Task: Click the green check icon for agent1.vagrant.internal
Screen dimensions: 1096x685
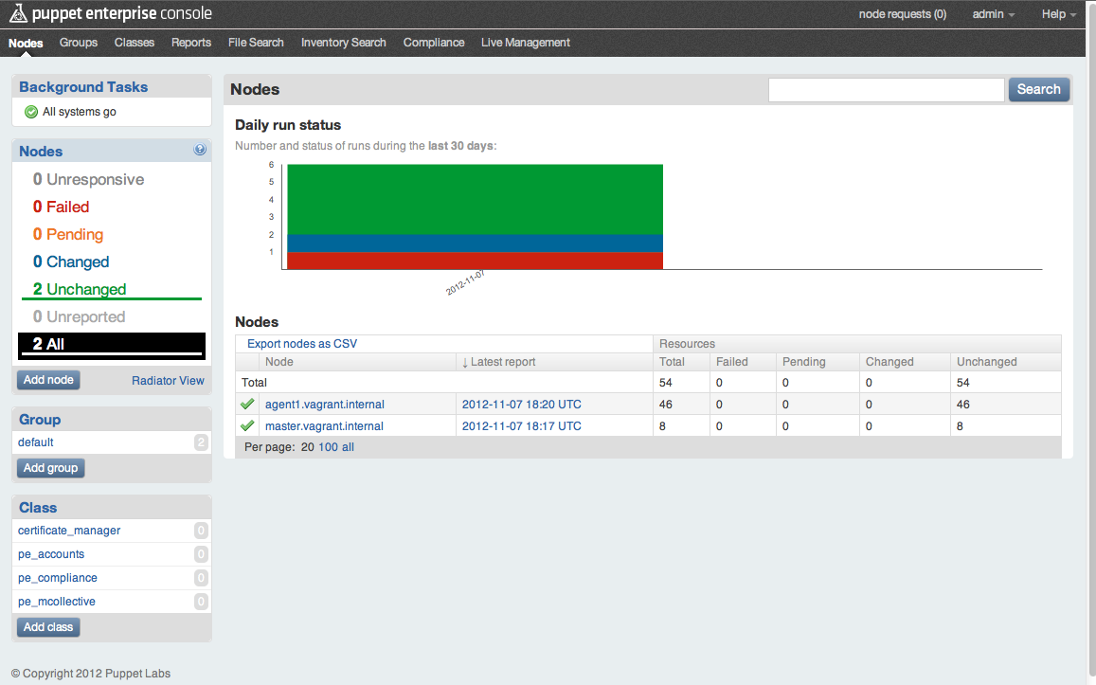Action: [246, 404]
